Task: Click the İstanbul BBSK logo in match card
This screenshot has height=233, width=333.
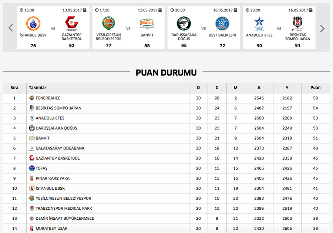Action: 33,23
